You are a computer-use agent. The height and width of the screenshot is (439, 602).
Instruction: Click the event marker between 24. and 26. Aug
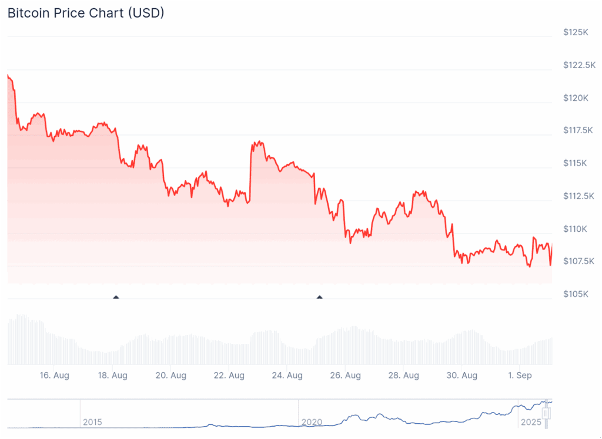click(320, 298)
